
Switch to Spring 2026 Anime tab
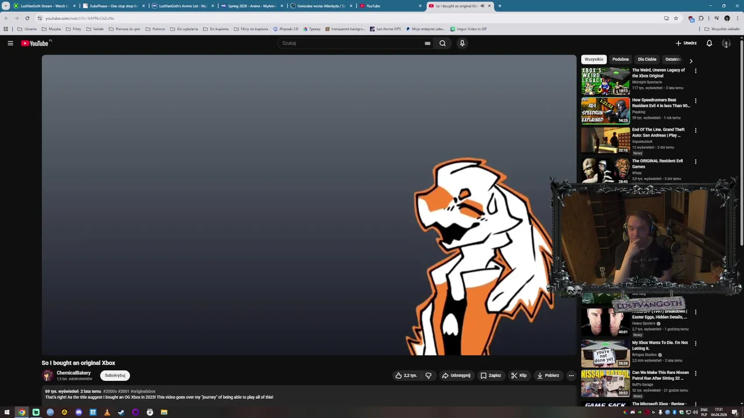[251, 6]
